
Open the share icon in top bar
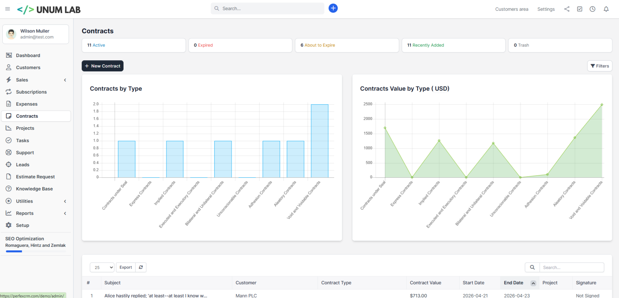coord(567,9)
